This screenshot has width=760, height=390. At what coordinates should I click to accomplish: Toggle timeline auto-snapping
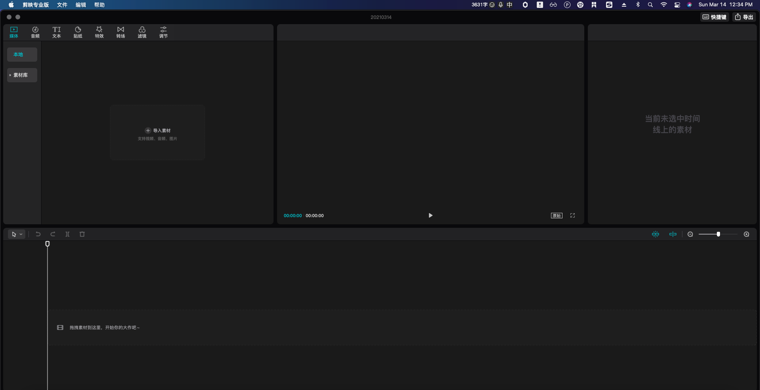coord(655,234)
